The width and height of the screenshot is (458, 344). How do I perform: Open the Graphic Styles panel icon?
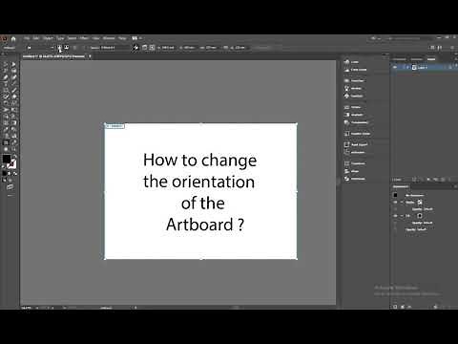tap(347, 134)
